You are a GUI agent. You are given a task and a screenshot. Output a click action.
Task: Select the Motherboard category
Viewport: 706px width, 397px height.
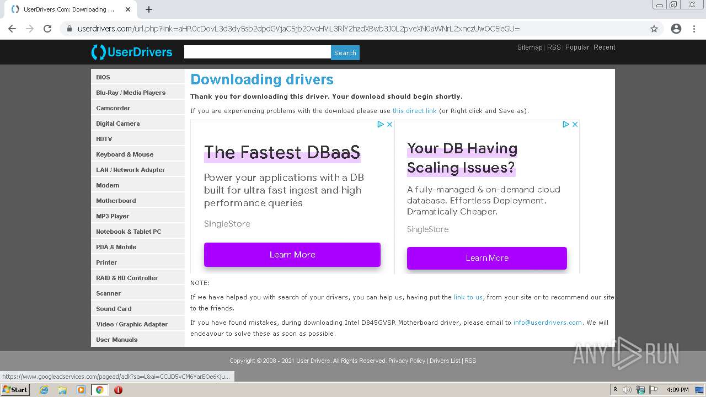138,201
